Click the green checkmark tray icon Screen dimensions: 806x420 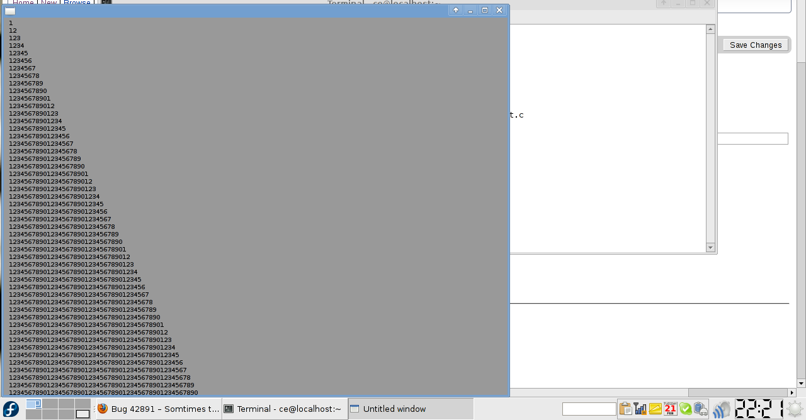tap(686, 409)
